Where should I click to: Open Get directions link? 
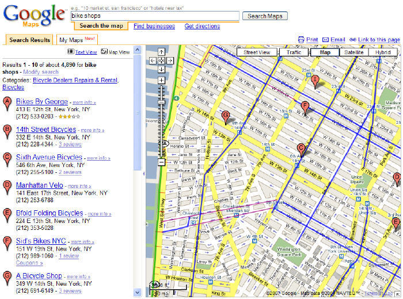(202, 26)
